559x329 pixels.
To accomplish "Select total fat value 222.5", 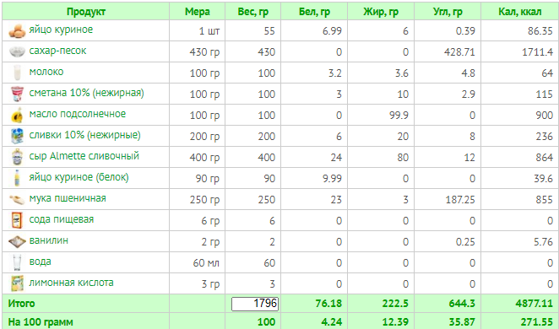I will 395,304.
